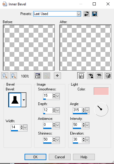Click the navigate preview crosshair icon
114x164 pixels.
pyautogui.click(x=57, y=76)
